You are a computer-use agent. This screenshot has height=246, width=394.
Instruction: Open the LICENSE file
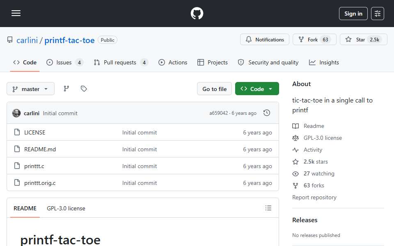point(34,132)
